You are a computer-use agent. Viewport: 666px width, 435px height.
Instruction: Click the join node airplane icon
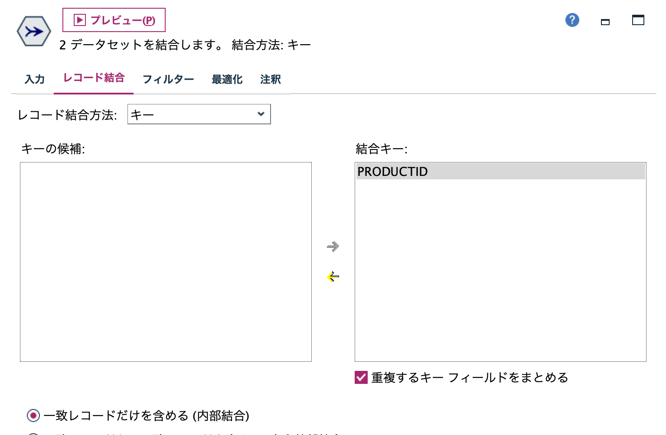(x=33, y=31)
